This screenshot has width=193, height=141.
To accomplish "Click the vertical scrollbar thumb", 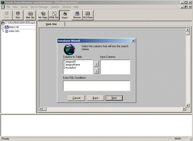I will (187, 33).
